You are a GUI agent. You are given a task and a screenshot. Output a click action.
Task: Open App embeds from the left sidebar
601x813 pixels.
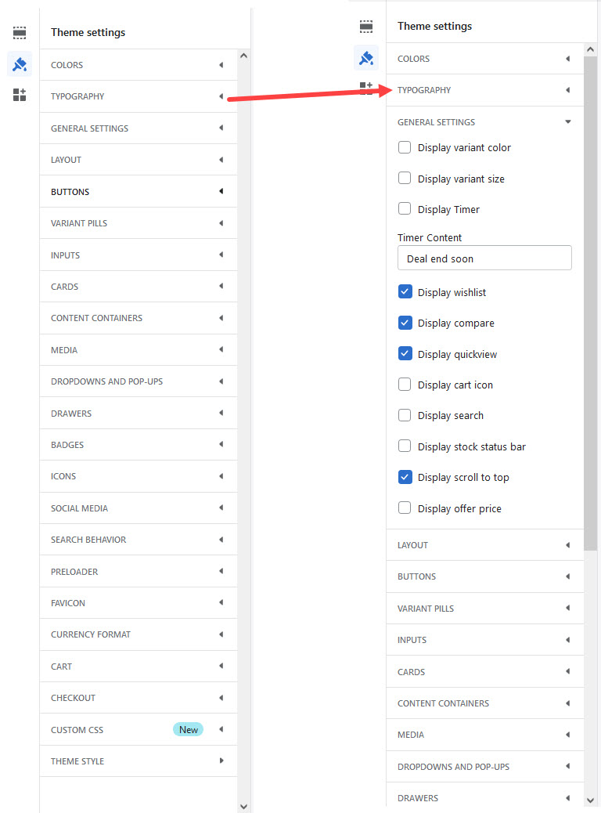pos(19,95)
